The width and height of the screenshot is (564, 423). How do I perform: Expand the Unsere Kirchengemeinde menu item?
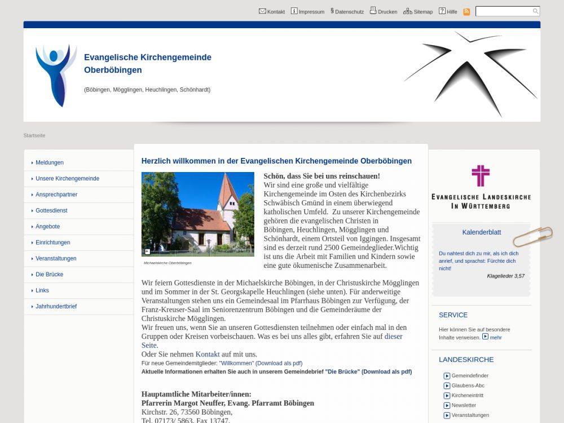coord(67,179)
